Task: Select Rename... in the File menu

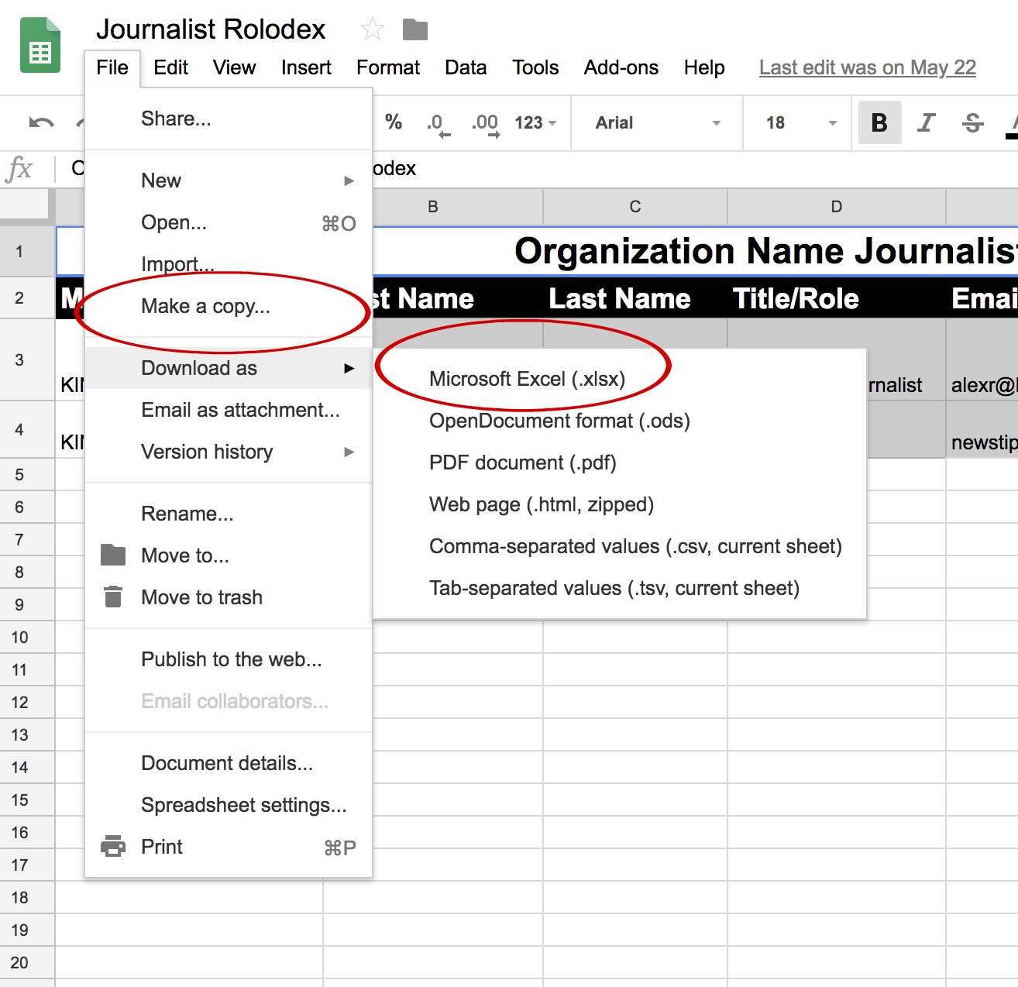Action: [x=229, y=514]
